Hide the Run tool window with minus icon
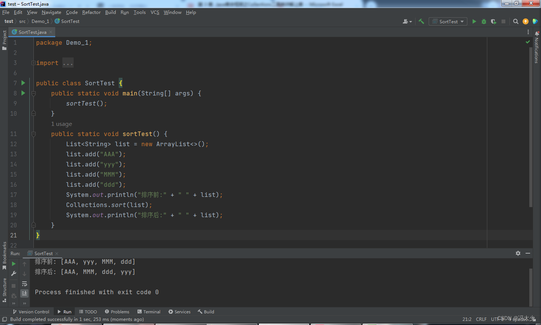541x325 pixels. (528, 253)
